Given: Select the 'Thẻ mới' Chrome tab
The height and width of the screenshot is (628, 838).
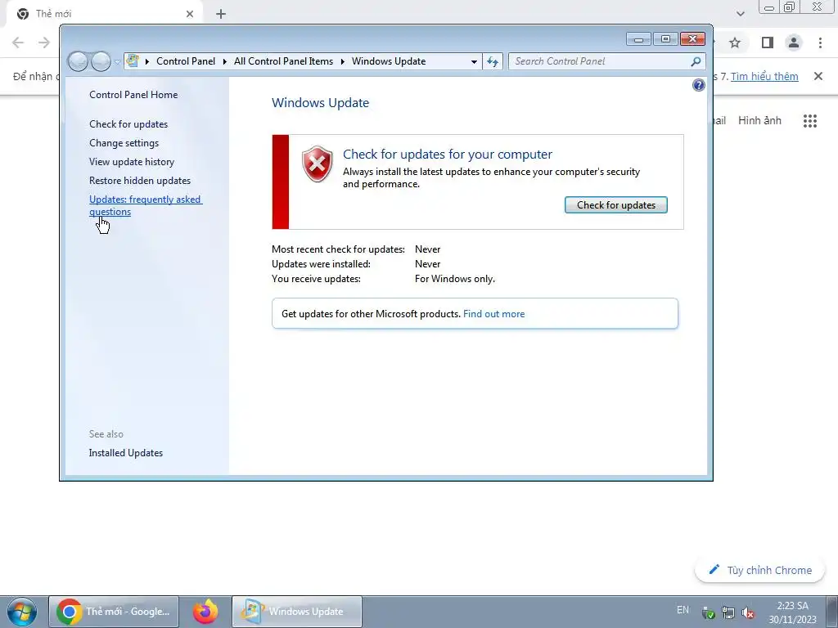Looking at the screenshot, I should (x=105, y=14).
